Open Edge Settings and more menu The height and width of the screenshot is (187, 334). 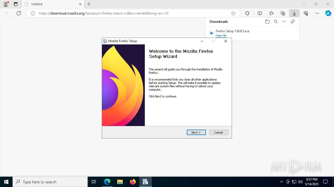(x=317, y=13)
